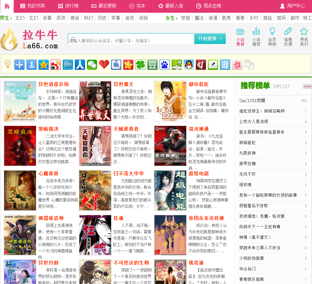This screenshot has height=284, width=312.
Task: Open novel title 黑暗裁决
Action: pos(48,129)
